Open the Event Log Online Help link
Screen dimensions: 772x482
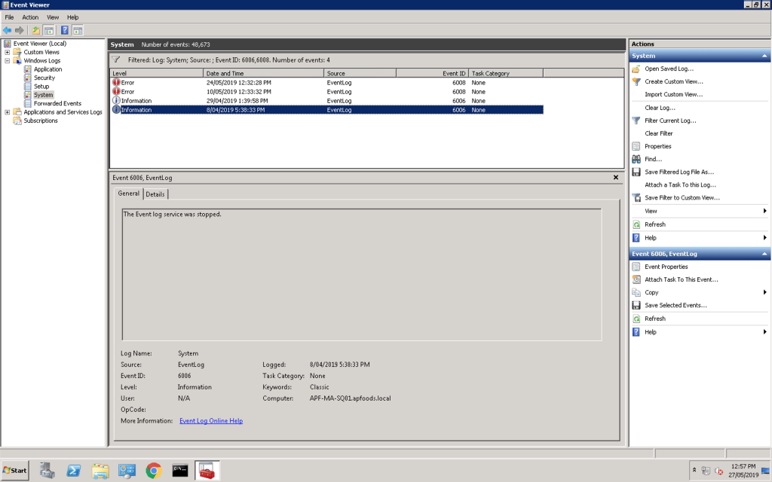211,421
